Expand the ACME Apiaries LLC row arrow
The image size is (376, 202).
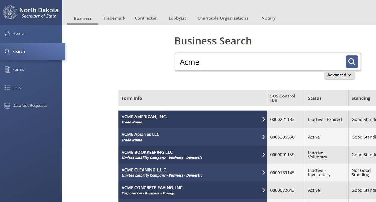point(264,137)
